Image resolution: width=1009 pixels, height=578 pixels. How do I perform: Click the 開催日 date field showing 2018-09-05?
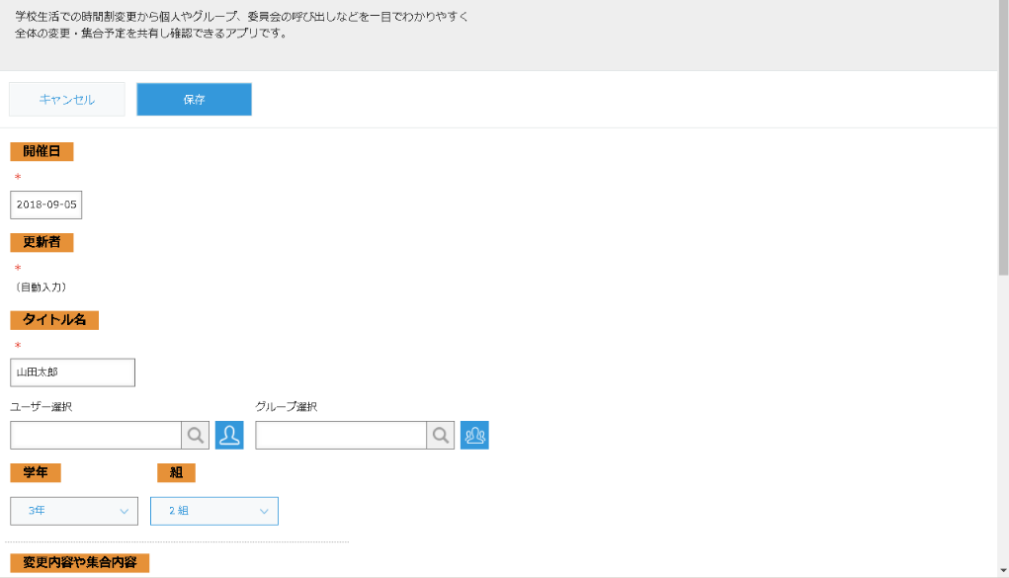point(45,205)
